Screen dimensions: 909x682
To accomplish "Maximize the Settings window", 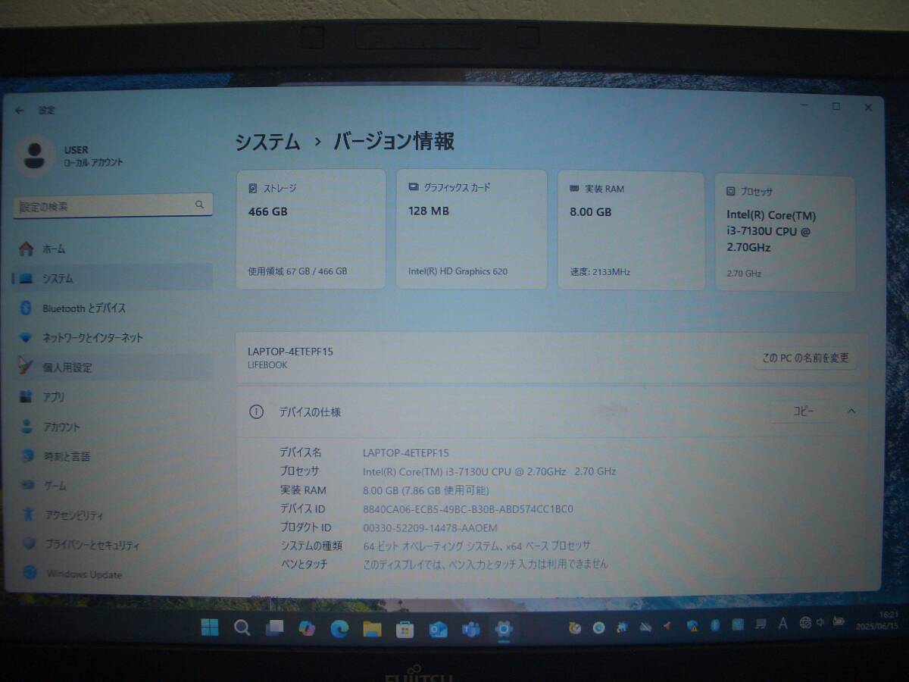I will (836, 107).
